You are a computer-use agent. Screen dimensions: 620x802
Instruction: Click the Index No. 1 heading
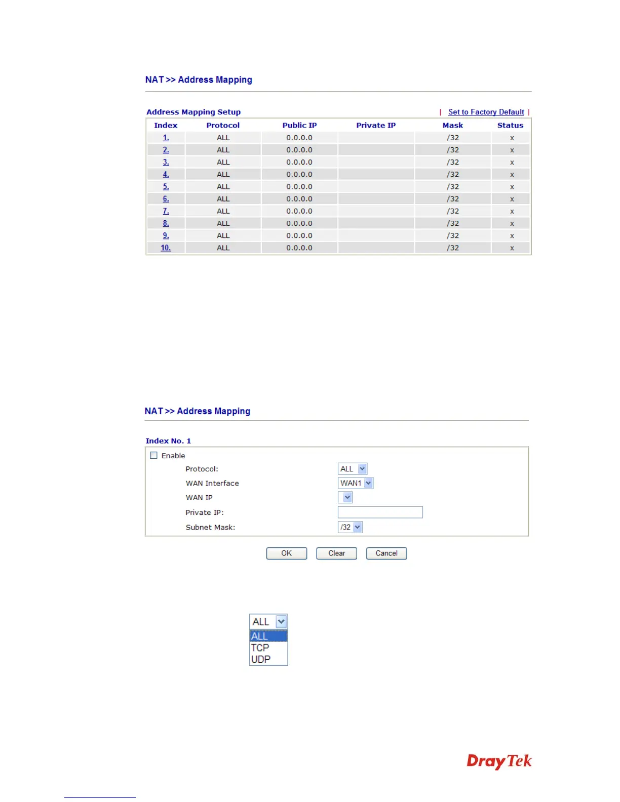pyautogui.click(x=168, y=441)
